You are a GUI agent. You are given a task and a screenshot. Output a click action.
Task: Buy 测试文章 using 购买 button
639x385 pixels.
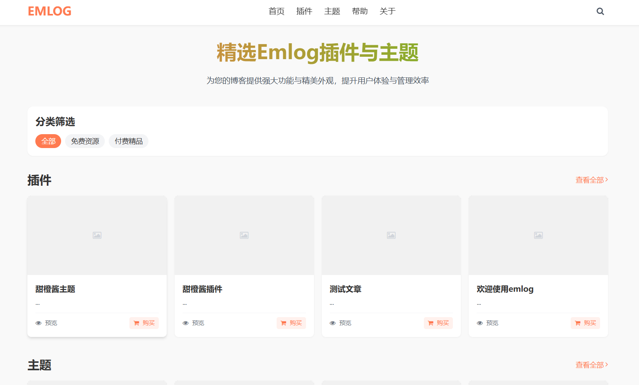[x=438, y=323]
